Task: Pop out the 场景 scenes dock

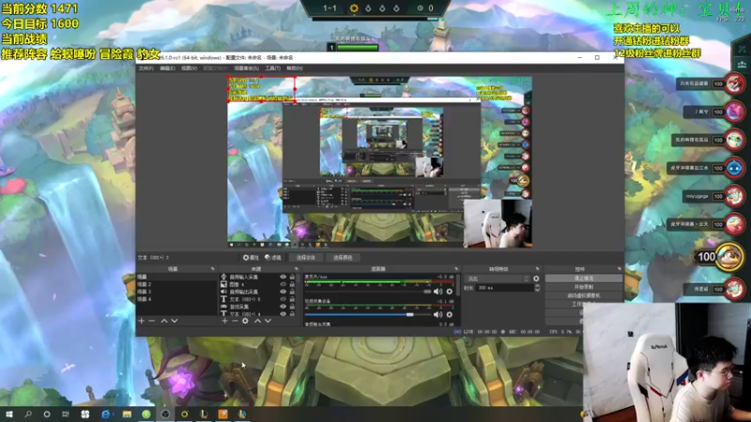Action: tap(213, 269)
